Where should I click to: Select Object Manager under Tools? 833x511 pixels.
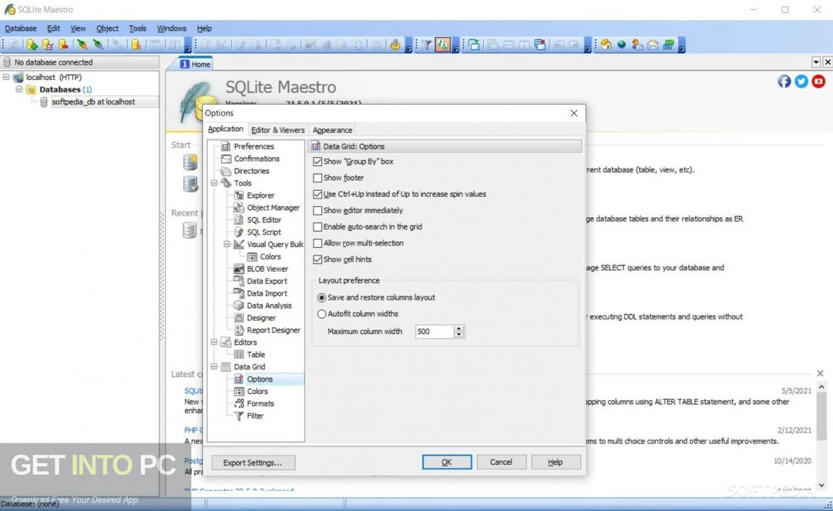click(273, 207)
